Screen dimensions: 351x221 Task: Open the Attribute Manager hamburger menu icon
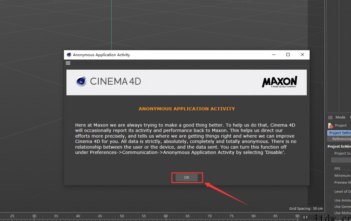(x=330, y=117)
